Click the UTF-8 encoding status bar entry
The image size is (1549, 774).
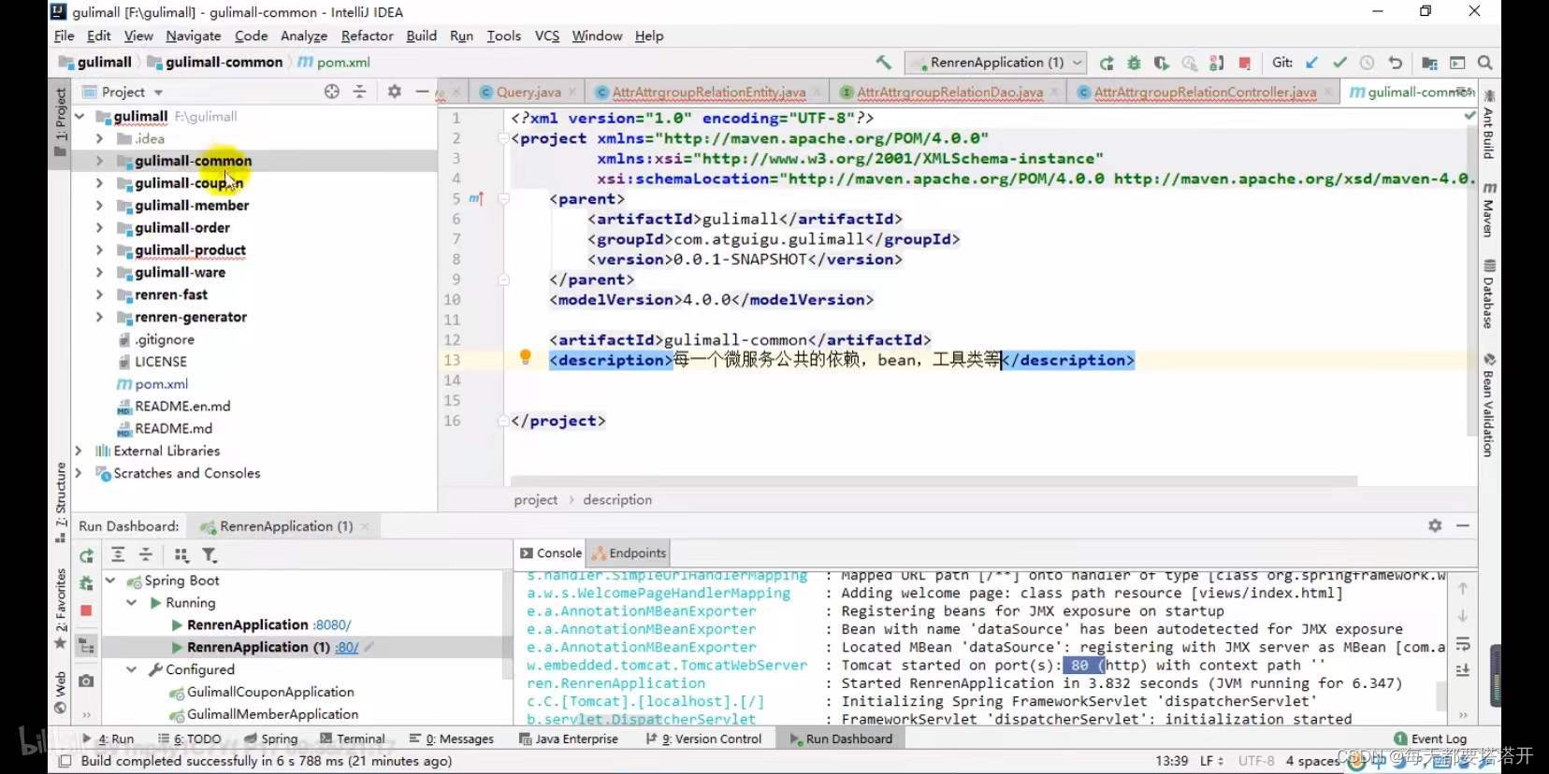click(x=1255, y=761)
